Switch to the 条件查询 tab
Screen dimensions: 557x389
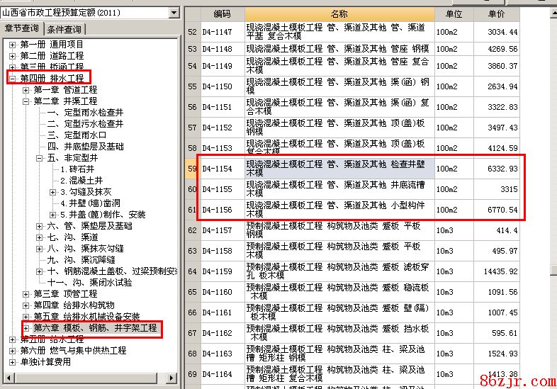[64, 29]
